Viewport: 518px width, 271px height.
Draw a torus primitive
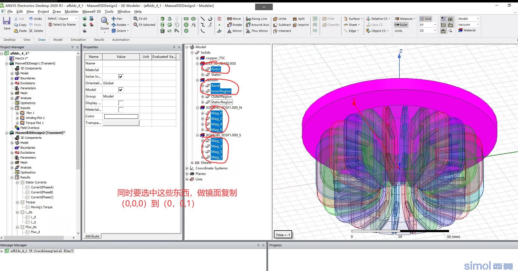point(170,31)
